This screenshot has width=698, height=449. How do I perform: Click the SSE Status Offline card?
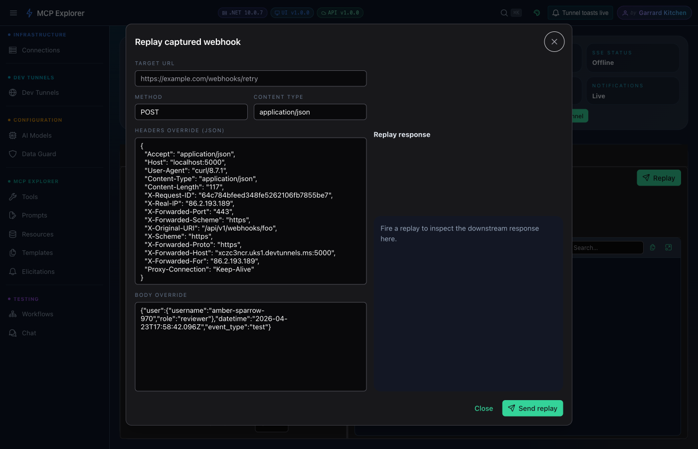[632, 58]
